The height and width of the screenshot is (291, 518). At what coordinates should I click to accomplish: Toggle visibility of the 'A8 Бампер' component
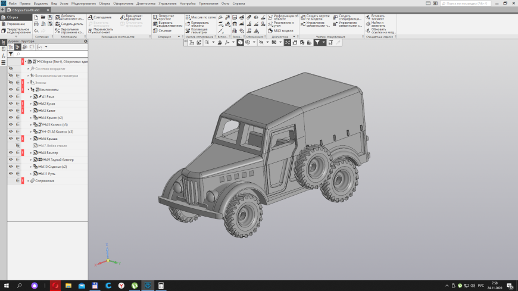point(11,152)
